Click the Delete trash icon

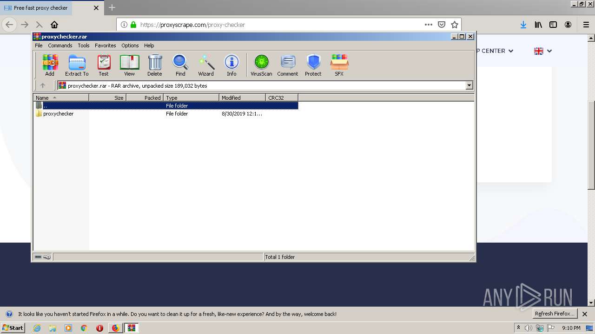(x=155, y=65)
